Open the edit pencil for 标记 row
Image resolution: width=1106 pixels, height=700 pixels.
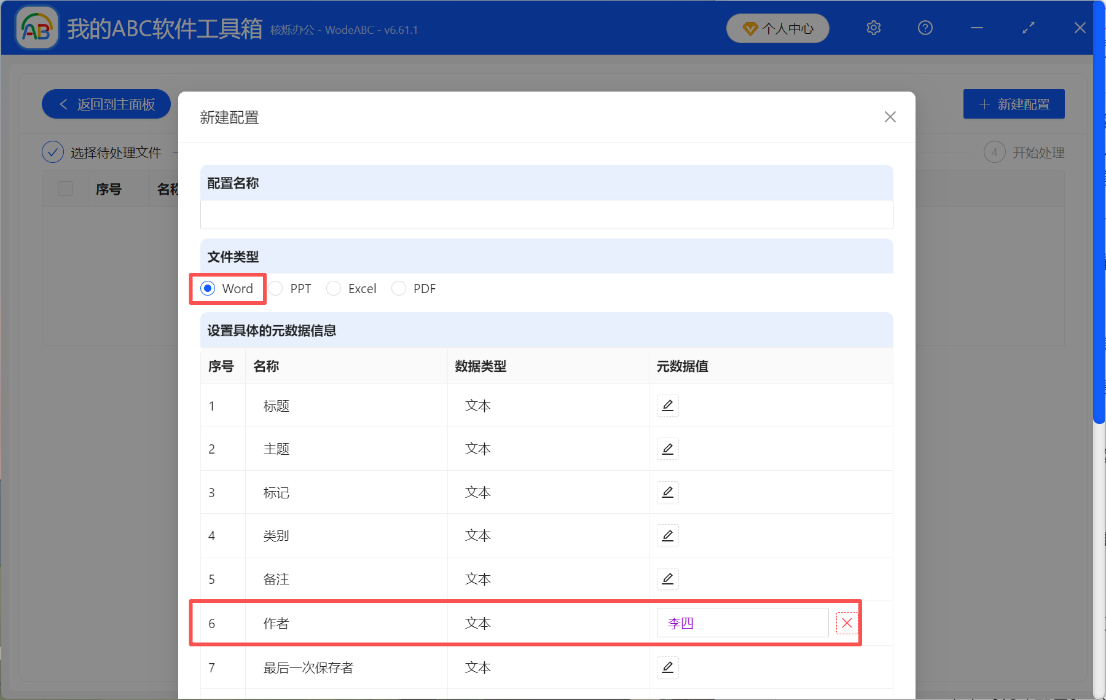[x=667, y=492]
